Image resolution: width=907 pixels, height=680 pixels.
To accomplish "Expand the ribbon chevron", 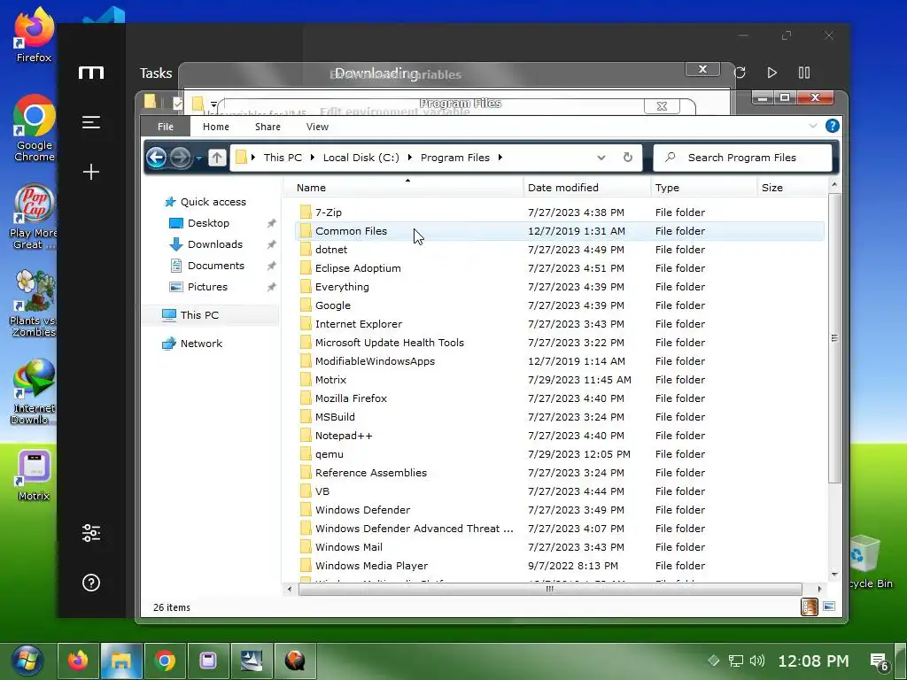I will tap(813, 126).
